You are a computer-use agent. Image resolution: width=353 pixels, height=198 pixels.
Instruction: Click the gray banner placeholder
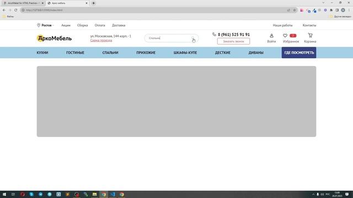tap(176, 101)
